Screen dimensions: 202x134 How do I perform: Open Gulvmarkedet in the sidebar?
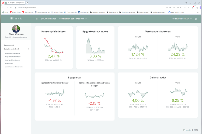(x=9, y=45)
